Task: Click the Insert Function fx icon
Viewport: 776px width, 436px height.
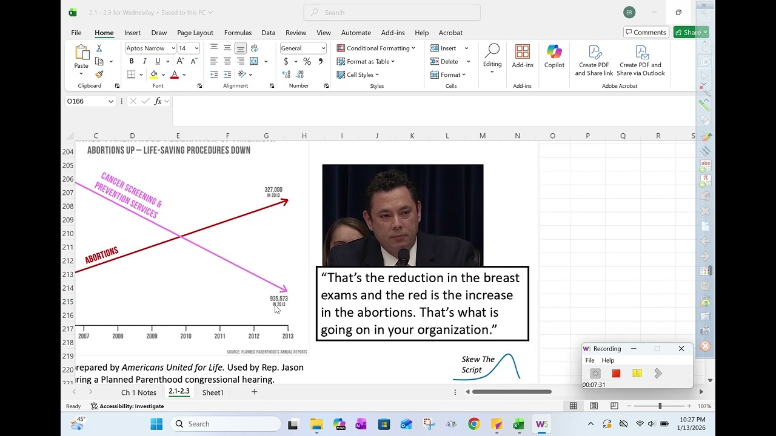Action: pyautogui.click(x=158, y=101)
